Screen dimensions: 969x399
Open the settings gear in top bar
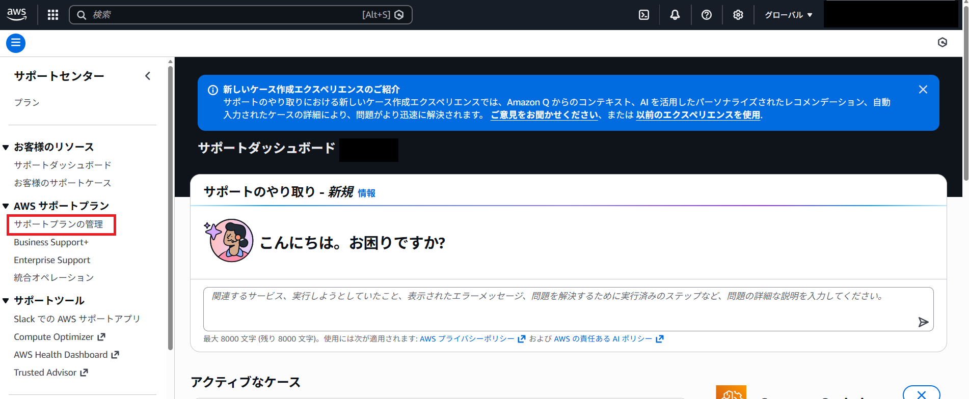click(738, 15)
